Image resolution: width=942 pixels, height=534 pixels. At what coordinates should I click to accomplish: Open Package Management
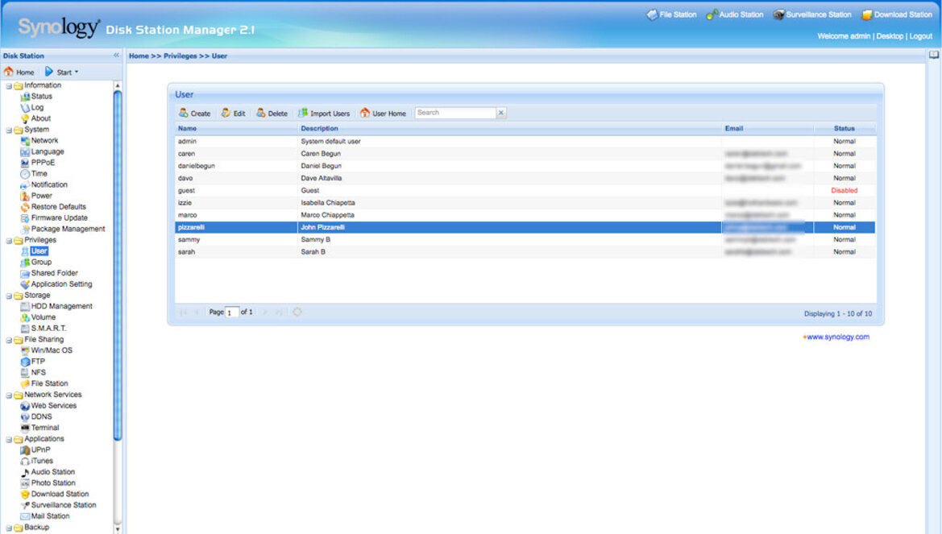click(x=68, y=229)
